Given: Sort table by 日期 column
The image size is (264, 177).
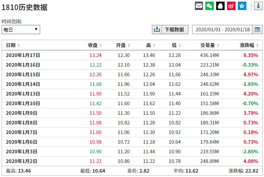Looking at the screenshot, I should coord(13,45).
